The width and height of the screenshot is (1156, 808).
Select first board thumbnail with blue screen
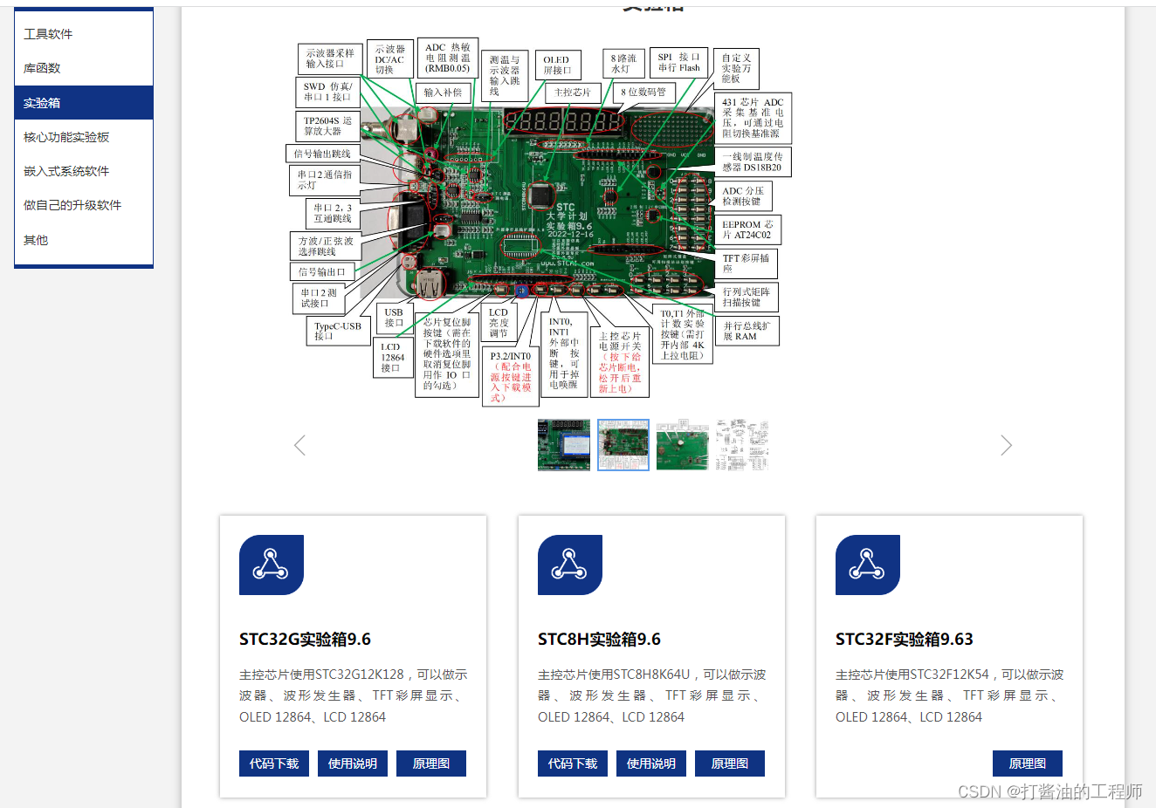[564, 445]
